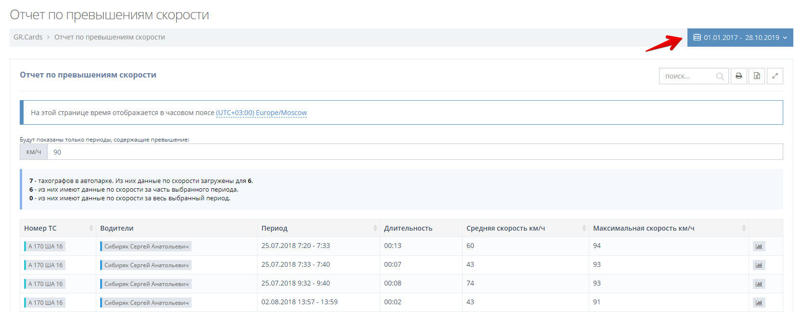Open chart for the 25.07.2018 7:33 row

759,265
